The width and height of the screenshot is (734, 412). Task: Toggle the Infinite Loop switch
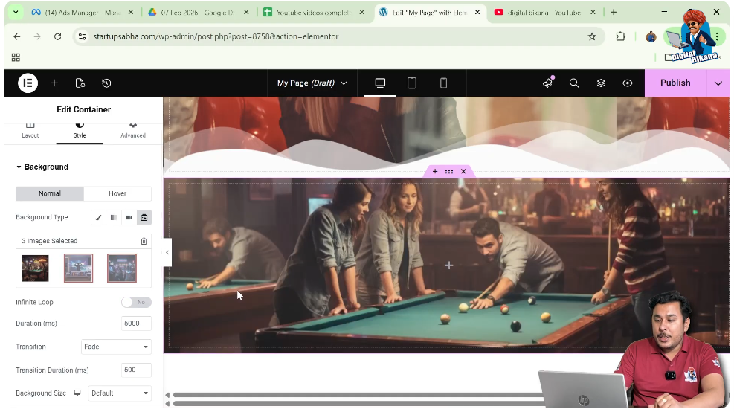[136, 303]
